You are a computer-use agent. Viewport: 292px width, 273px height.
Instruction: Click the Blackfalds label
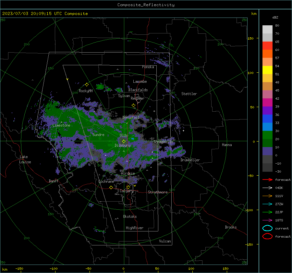click(x=138, y=90)
